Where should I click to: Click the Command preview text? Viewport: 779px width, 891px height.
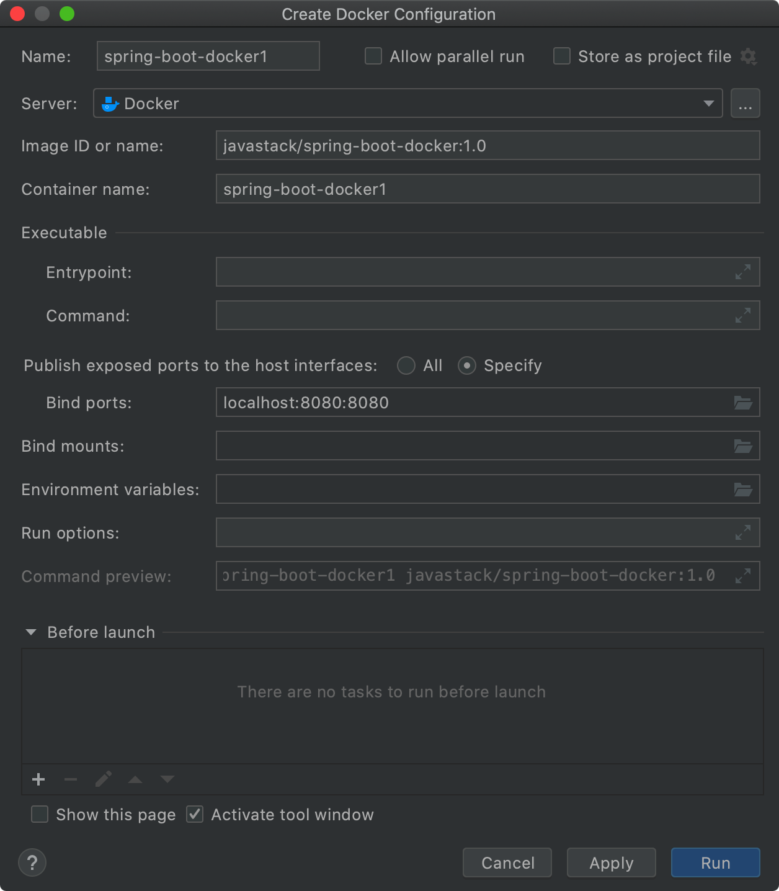tap(470, 576)
